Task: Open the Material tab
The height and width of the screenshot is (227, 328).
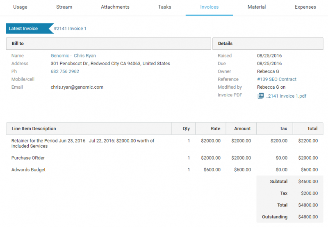Action: coord(257,7)
